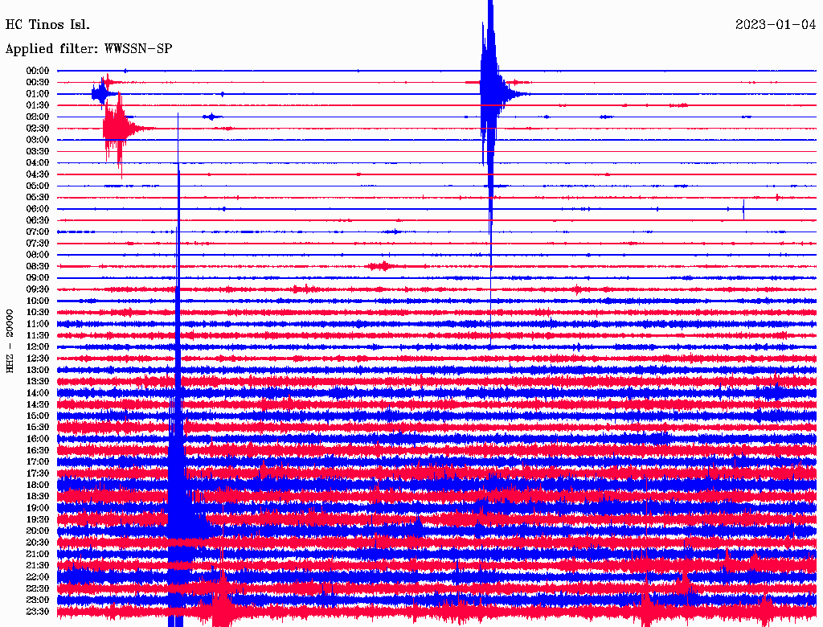Select the 06:00 time label
Screen dimensions: 823x627
(38, 209)
